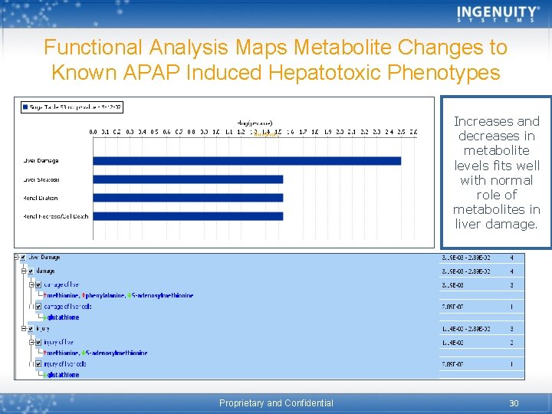Click green down arrow before glutathione under damage of liver cells
The height and width of the screenshot is (414, 552).
(x=44, y=317)
